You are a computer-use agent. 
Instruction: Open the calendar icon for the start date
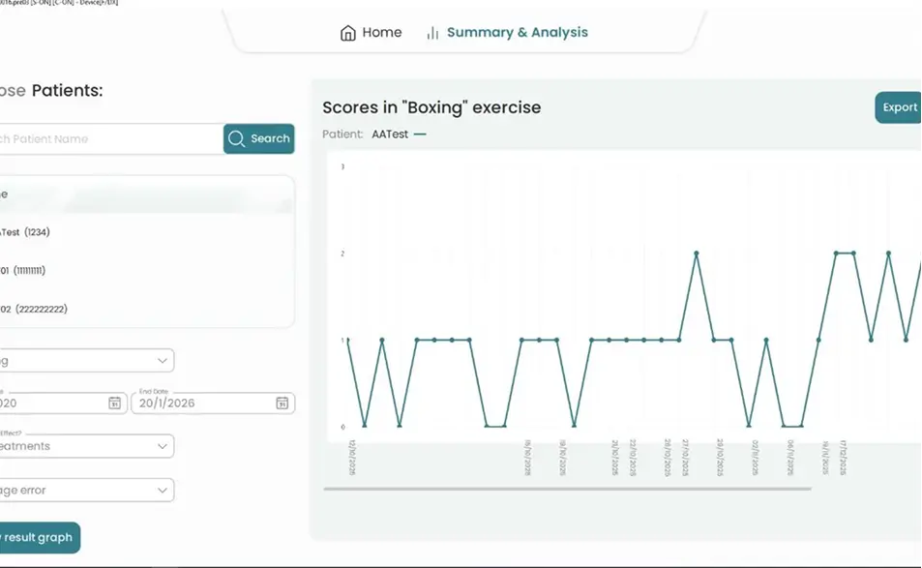pyautogui.click(x=115, y=403)
